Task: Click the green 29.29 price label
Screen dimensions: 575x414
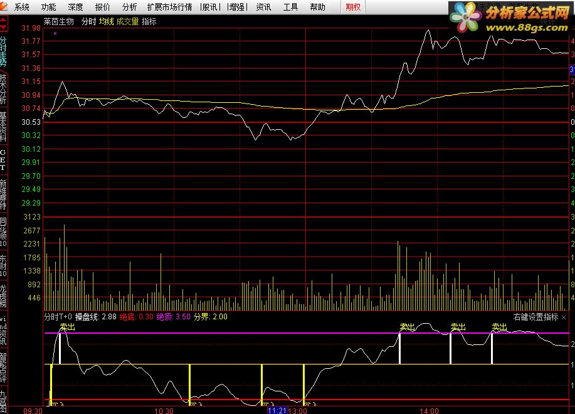Action: click(x=31, y=203)
